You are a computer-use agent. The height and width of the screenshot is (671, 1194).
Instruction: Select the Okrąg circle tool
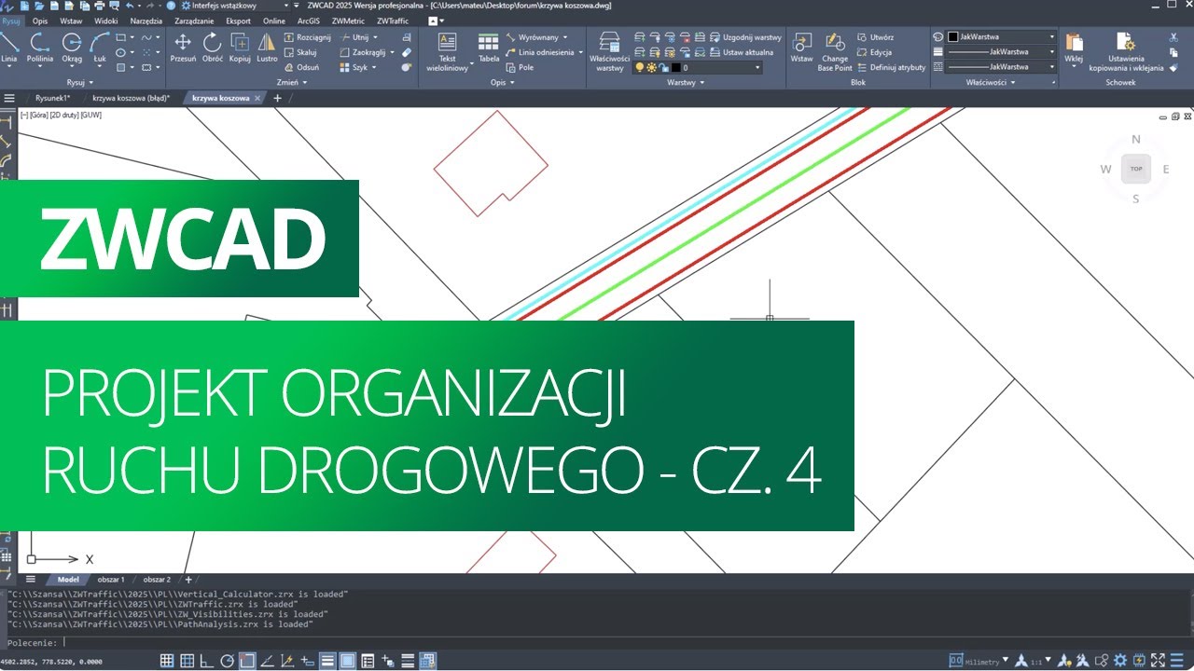(x=72, y=48)
